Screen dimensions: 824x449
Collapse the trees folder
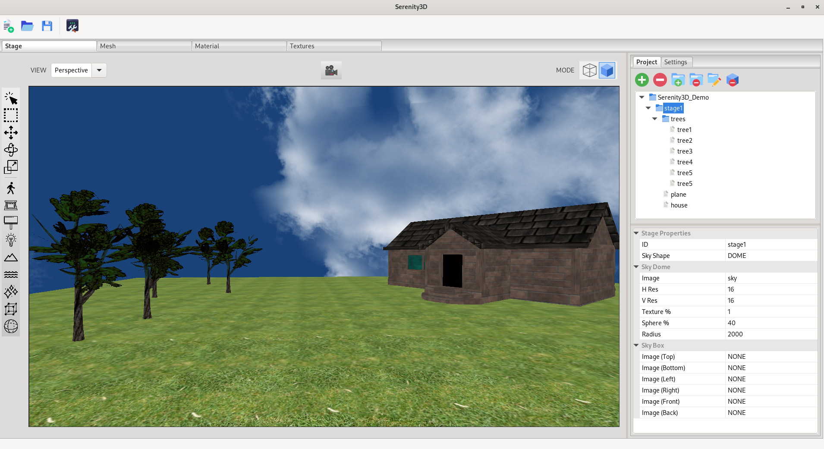pyautogui.click(x=655, y=119)
